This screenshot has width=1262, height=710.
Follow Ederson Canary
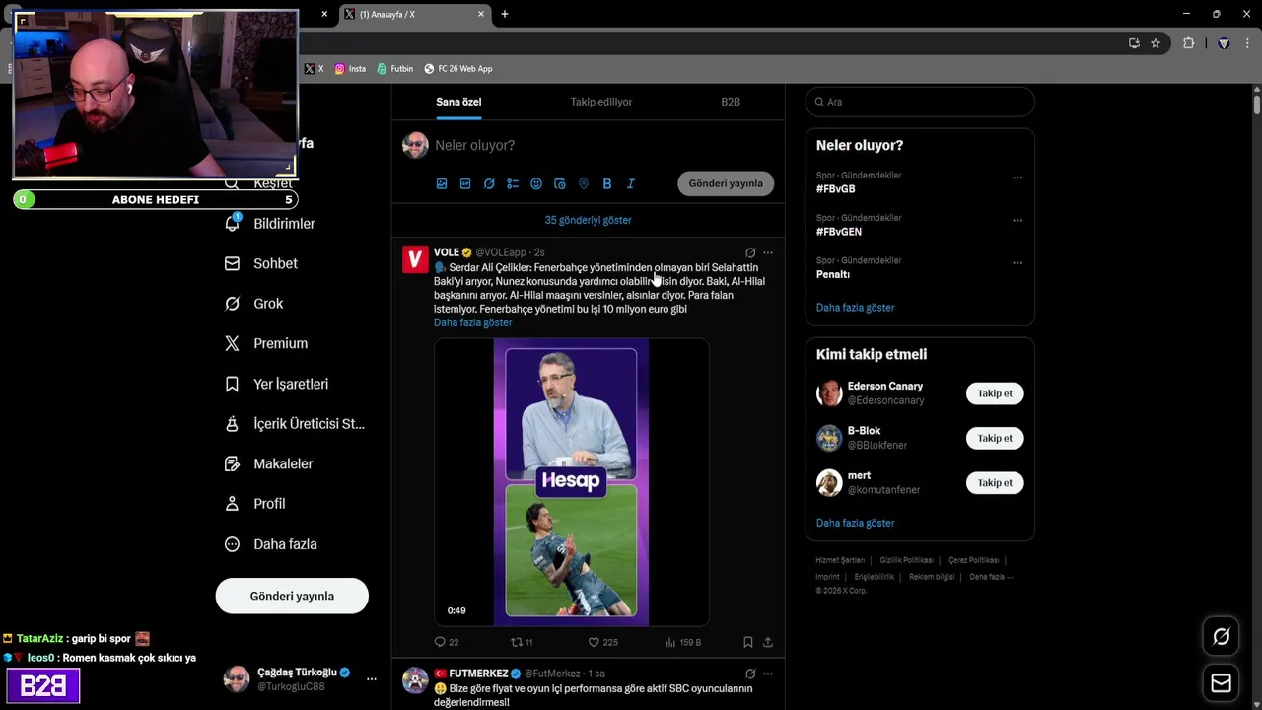(995, 393)
